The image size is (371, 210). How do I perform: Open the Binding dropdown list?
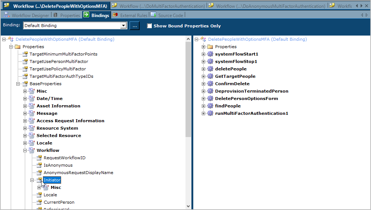pyautogui.click(x=123, y=26)
